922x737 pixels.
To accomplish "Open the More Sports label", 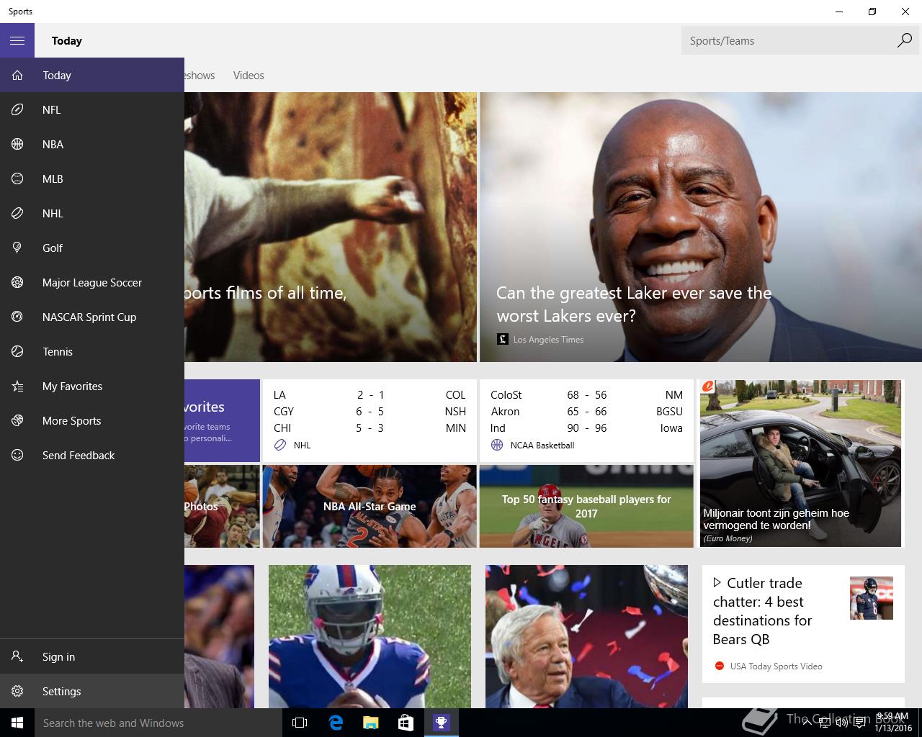I will (x=71, y=420).
